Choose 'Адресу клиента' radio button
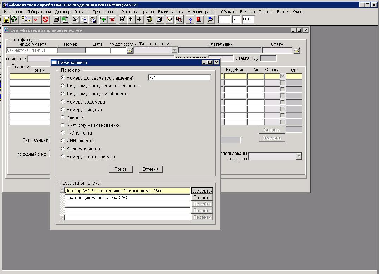Image resolution: width=379 pixels, height=274 pixels. (63, 149)
